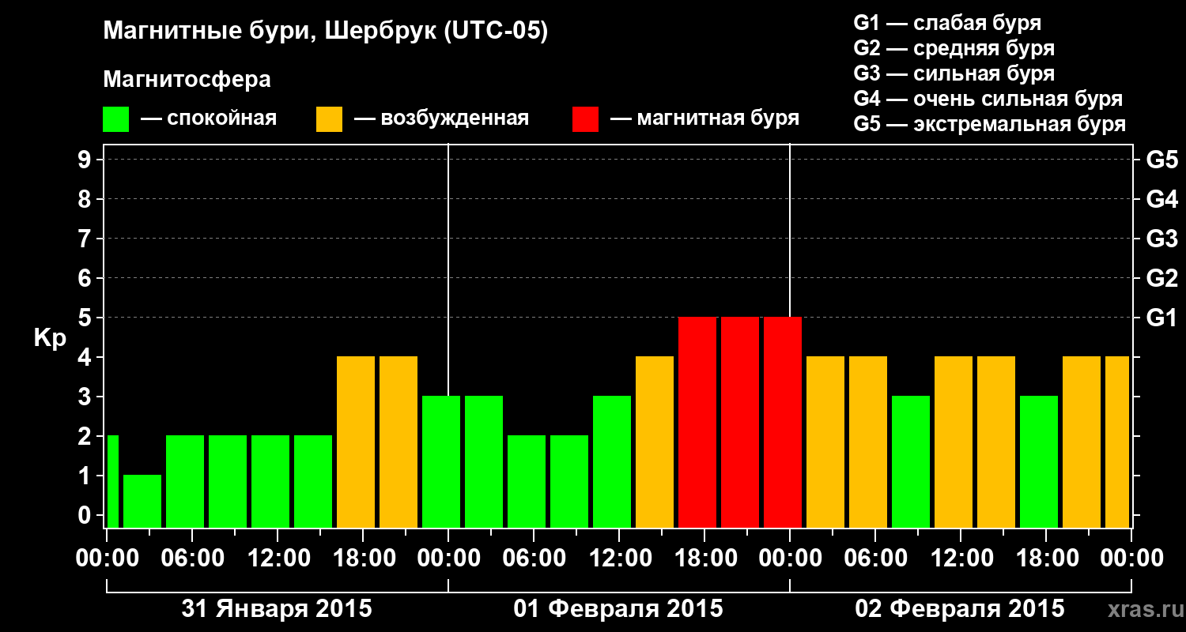Select '02 Февраля 2015' date label
1186x632 pixels.
(x=960, y=609)
